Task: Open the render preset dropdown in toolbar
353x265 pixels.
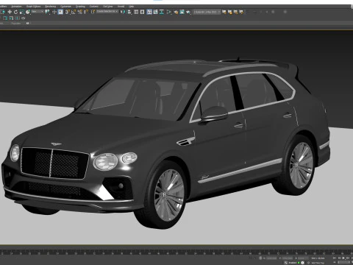Action: 207,12
